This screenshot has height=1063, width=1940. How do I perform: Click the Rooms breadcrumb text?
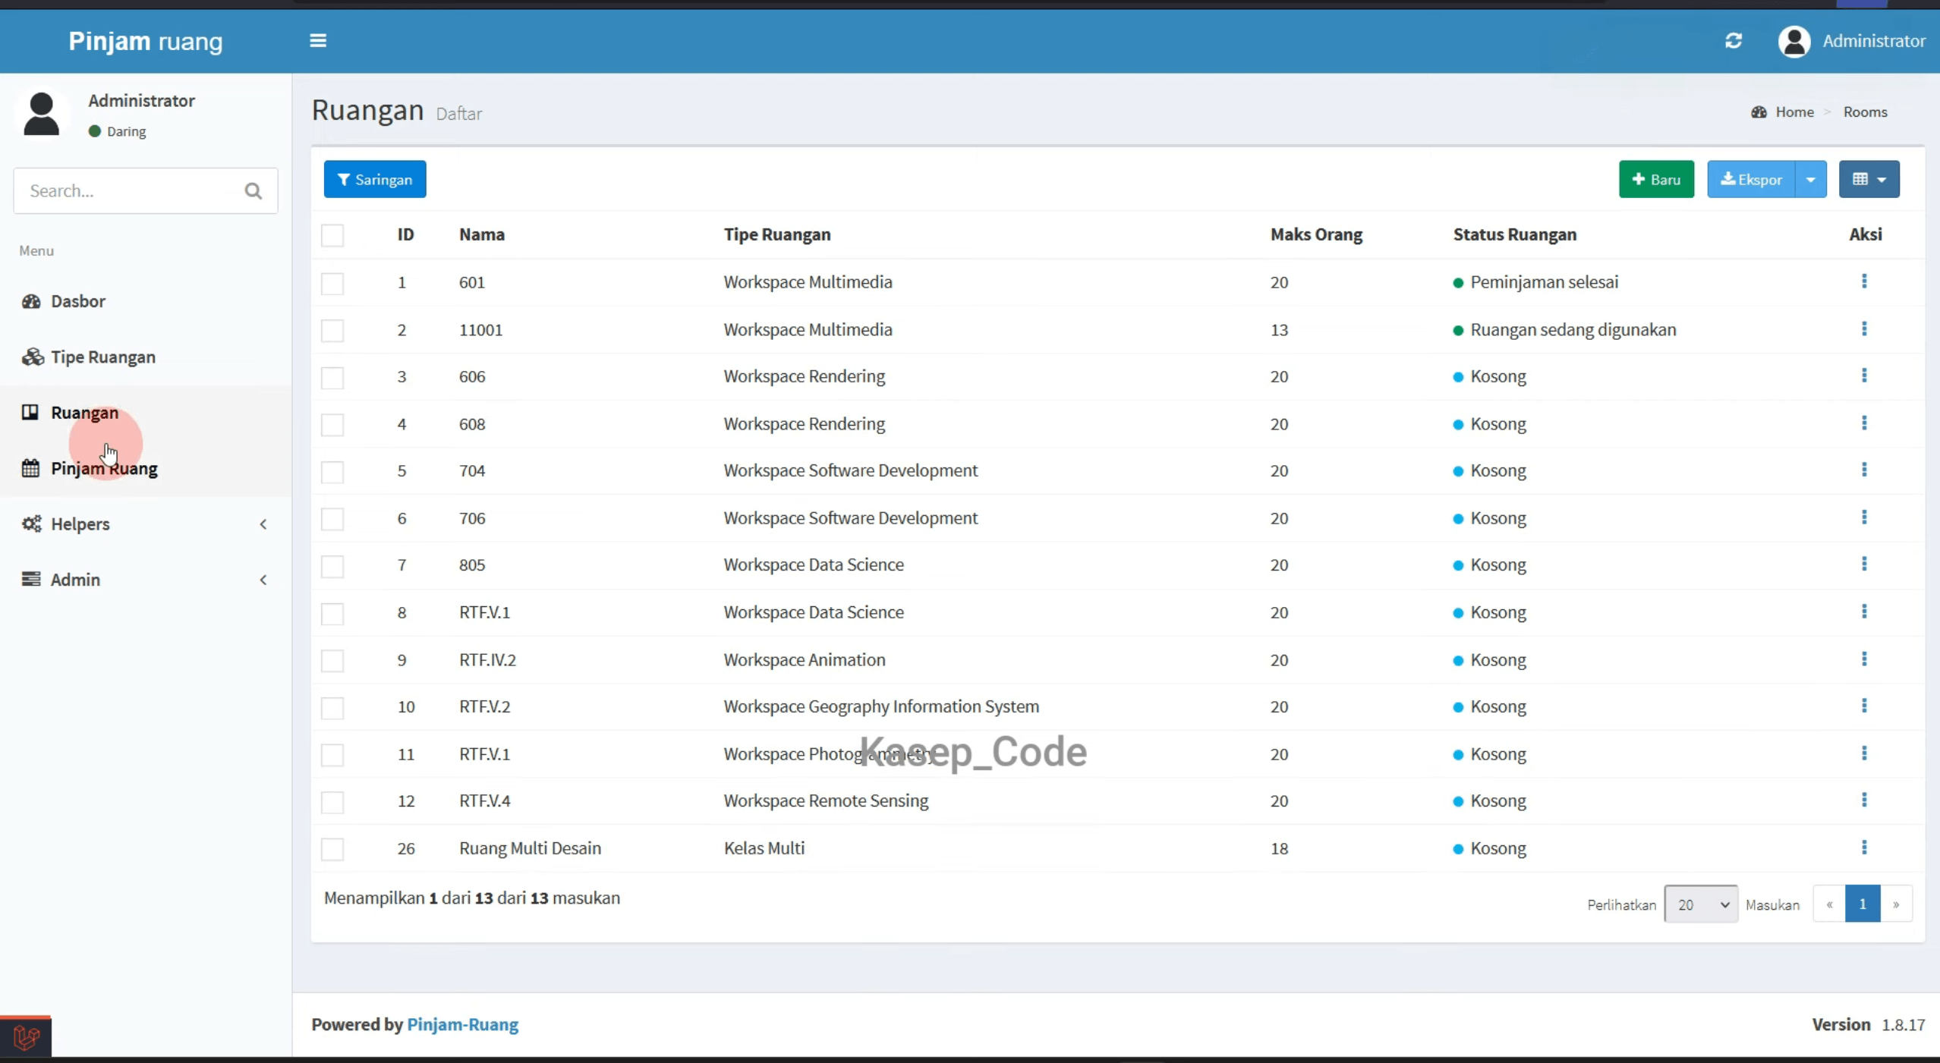point(1865,112)
